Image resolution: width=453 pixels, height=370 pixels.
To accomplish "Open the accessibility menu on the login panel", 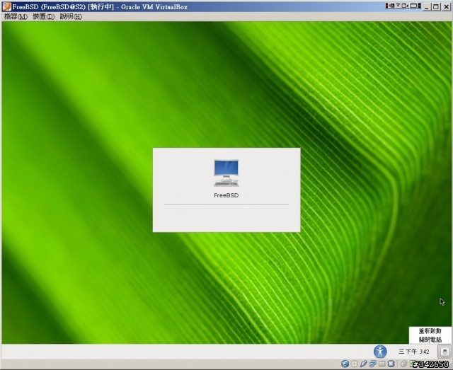I will pyautogui.click(x=380, y=352).
